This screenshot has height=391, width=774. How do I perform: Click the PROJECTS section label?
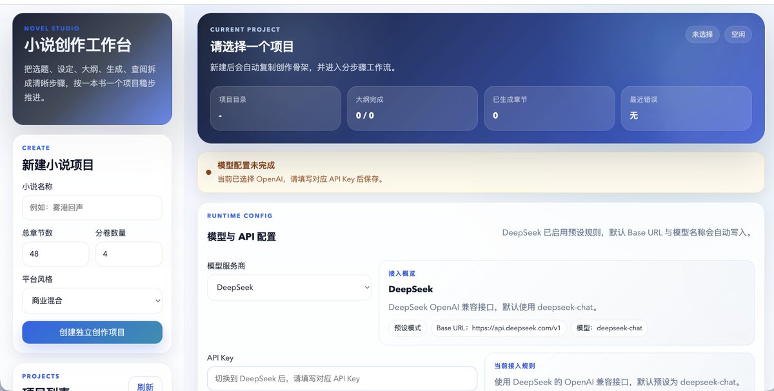(41, 376)
